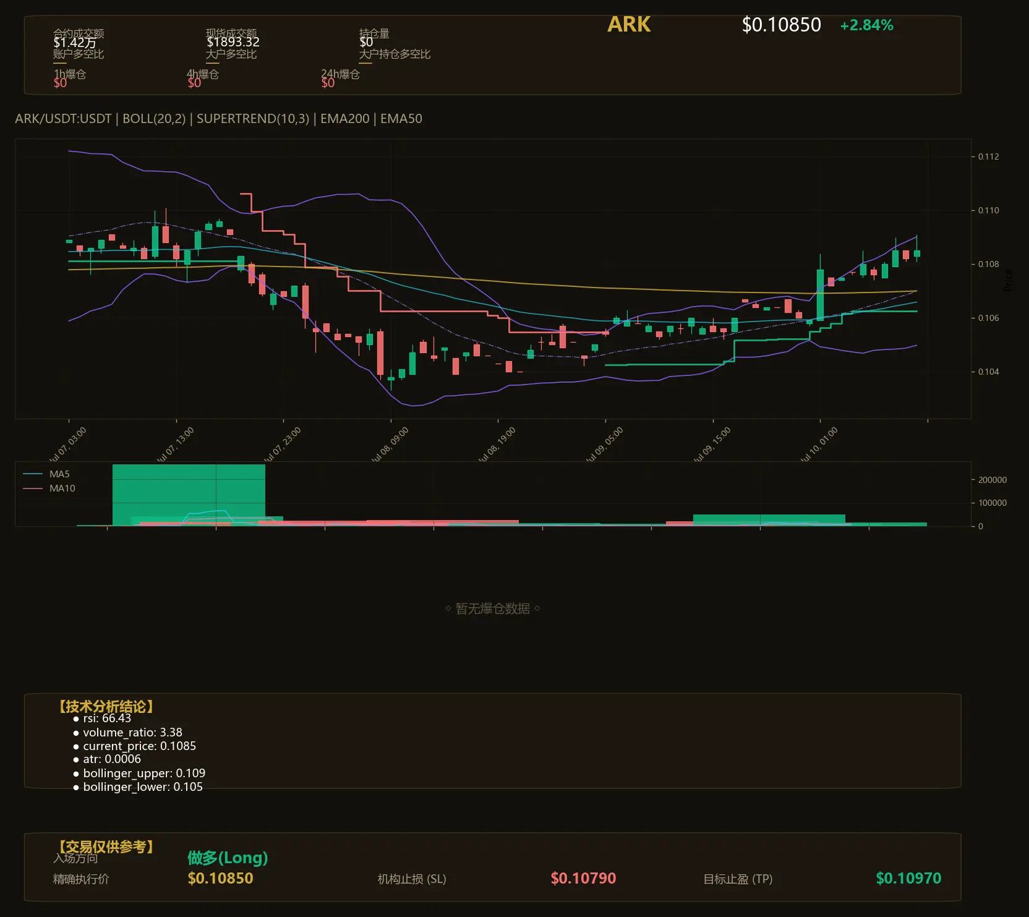Click the 现货成交额 $1893.32 stat
Image resolution: width=1029 pixels, height=917 pixels.
233,38
